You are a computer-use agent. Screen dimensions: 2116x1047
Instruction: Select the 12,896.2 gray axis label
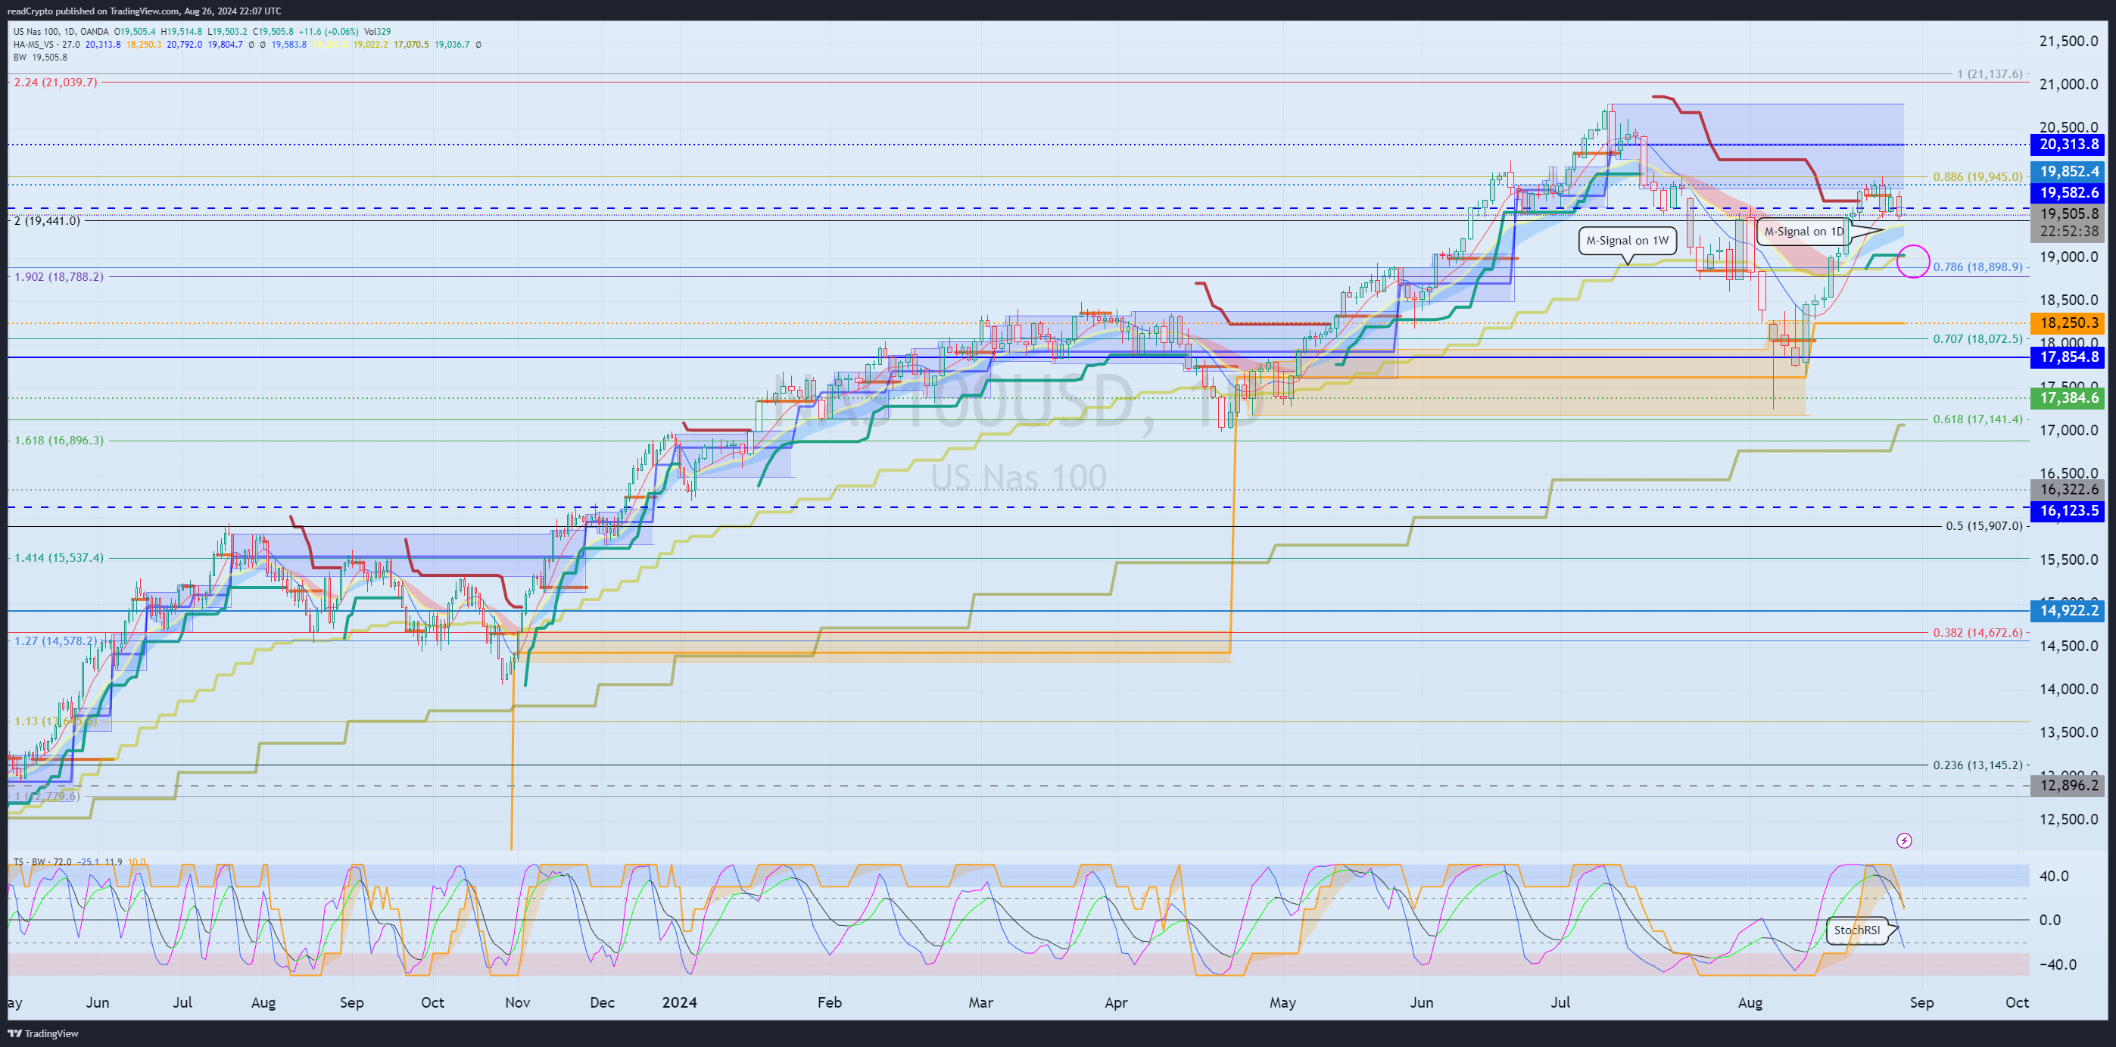point(2068,785)
